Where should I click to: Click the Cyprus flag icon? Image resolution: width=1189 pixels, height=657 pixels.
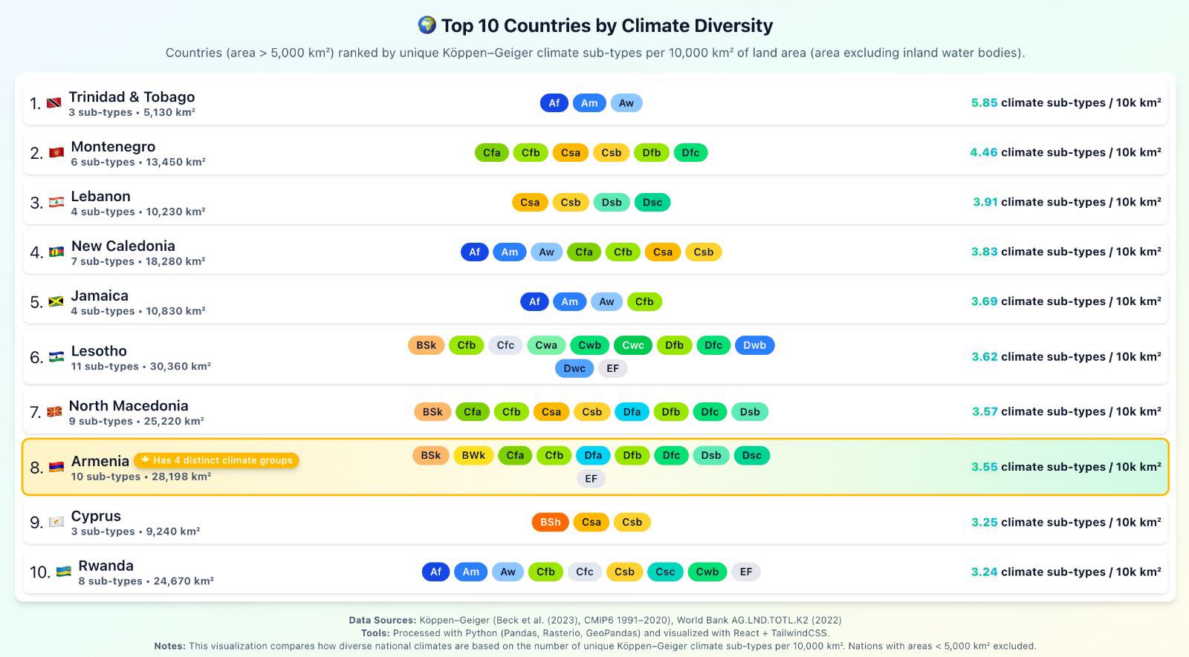tap(56, 522)
